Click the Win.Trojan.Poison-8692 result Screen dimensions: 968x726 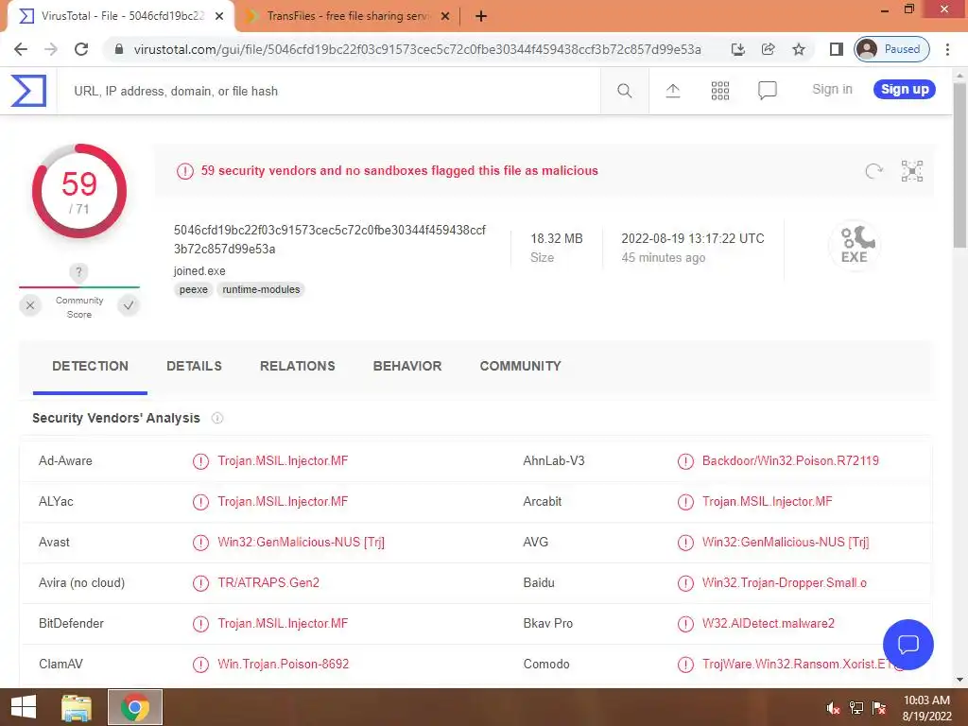(x=284, y=665)
